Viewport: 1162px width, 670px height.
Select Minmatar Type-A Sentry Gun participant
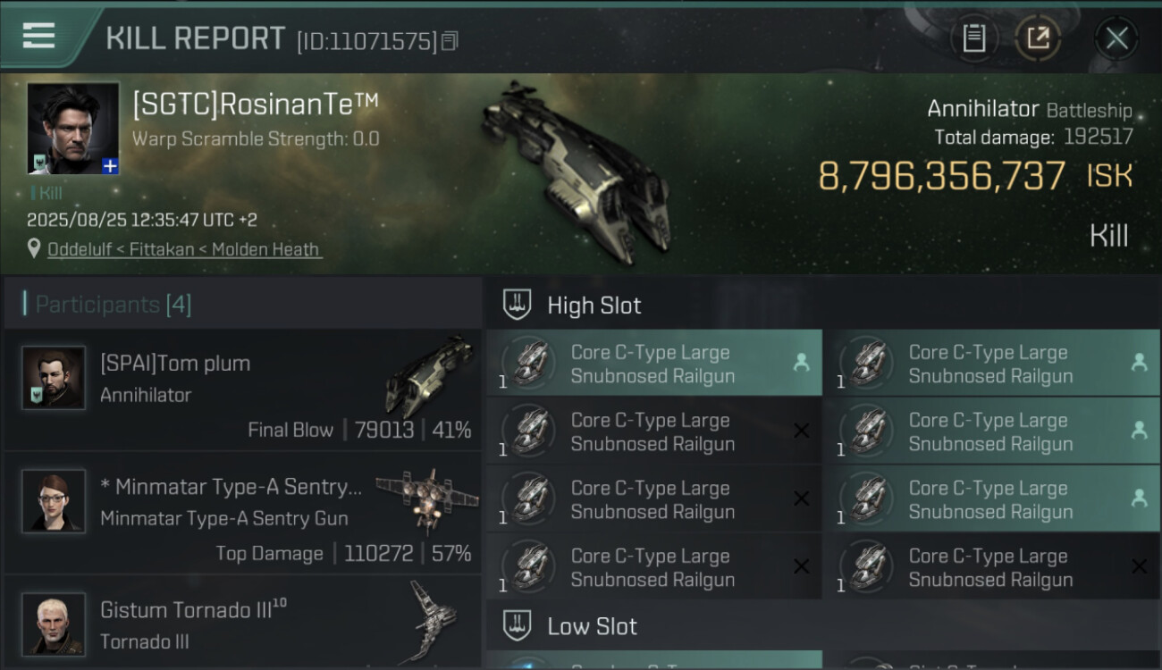click(241, 515)
